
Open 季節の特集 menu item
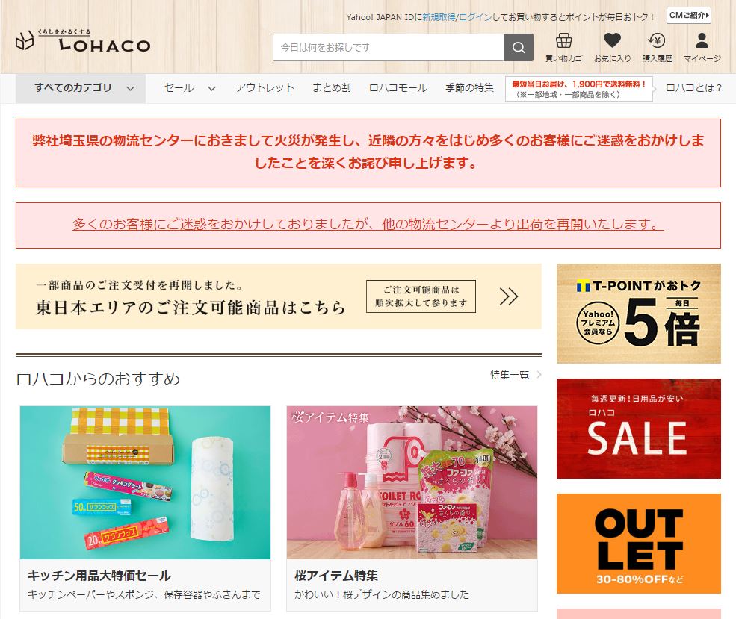469,87
